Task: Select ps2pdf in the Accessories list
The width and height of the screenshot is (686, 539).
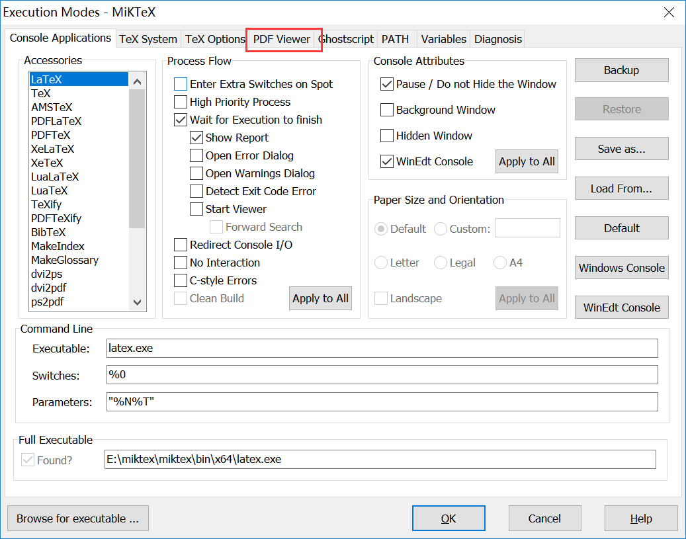Action: 79,302
